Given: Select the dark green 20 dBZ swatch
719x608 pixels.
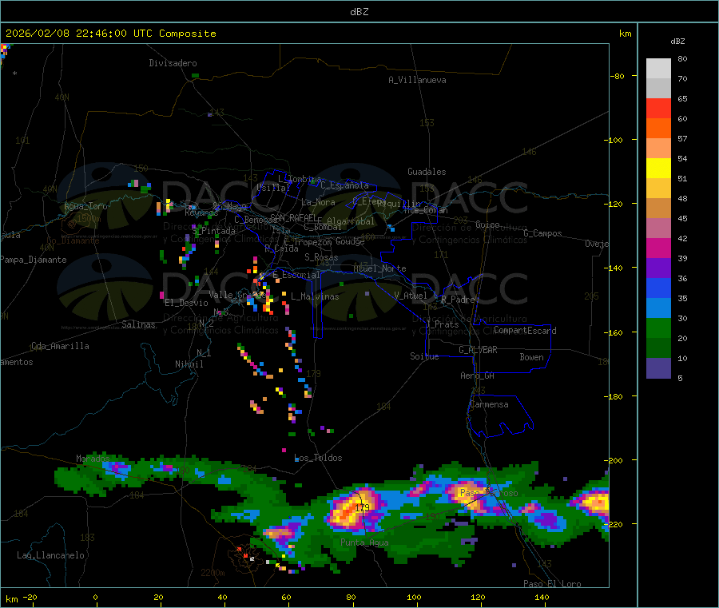Looking at the screenshot, I should [x=658, y=348].
